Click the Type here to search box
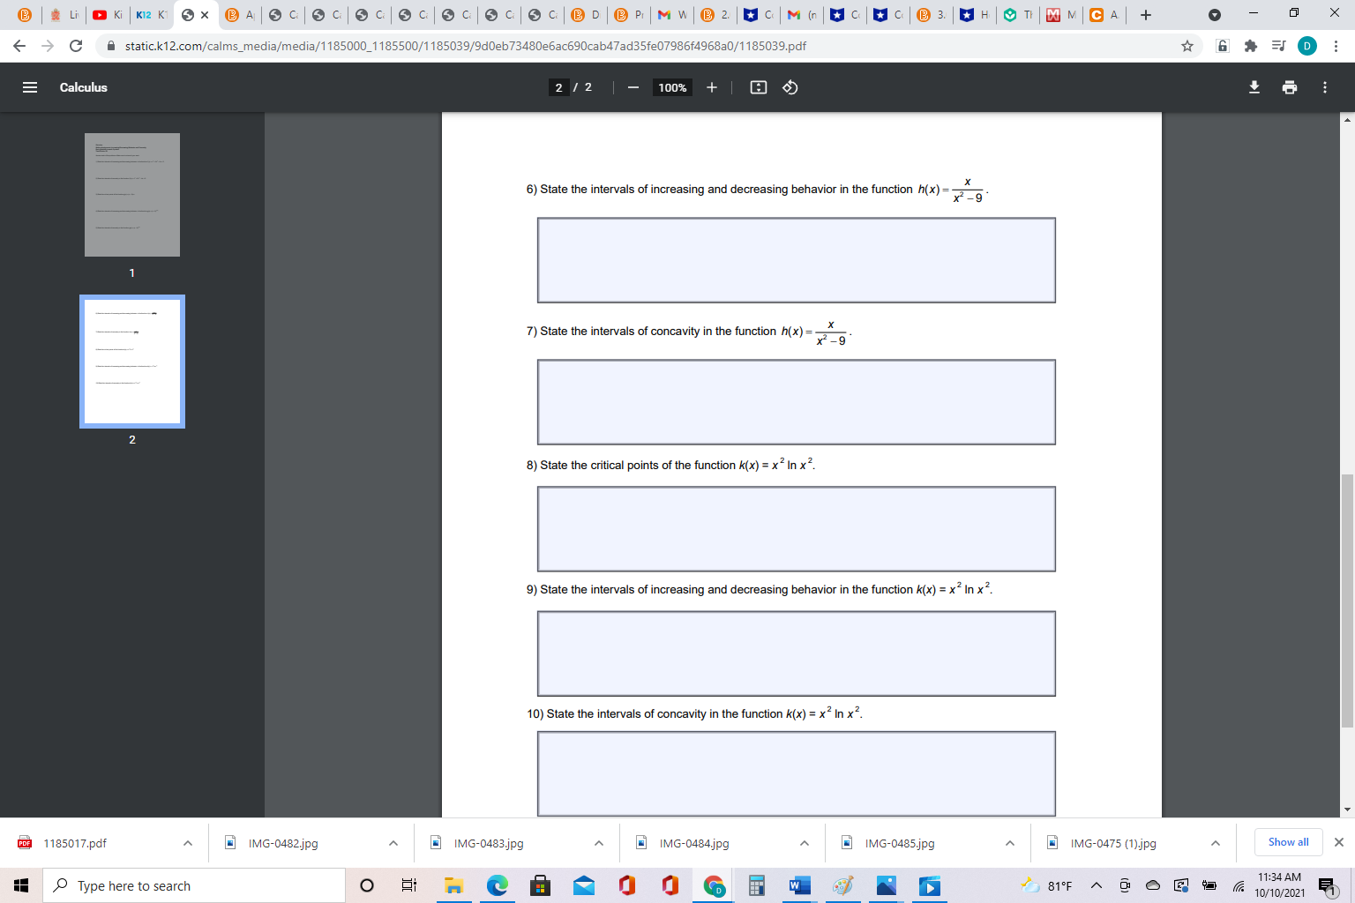Screen dimensions: 1355x903 pos(194,885)
